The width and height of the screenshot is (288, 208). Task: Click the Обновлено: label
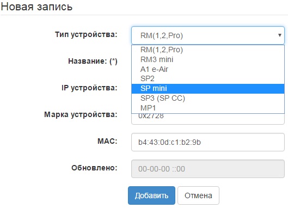pyautogui.click(x=94, y=168)
